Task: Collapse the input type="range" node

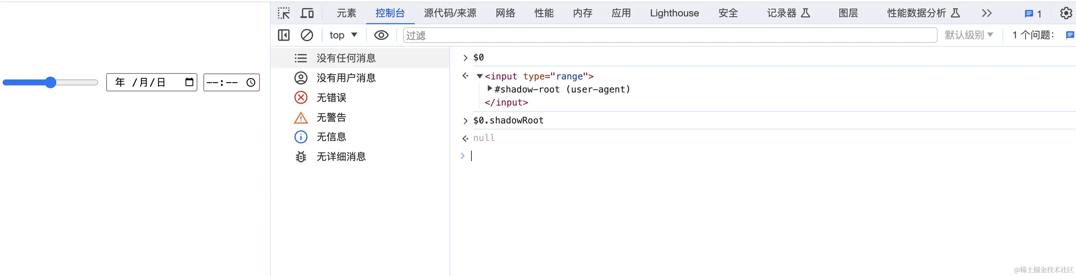Action: (x=480, y=76)
